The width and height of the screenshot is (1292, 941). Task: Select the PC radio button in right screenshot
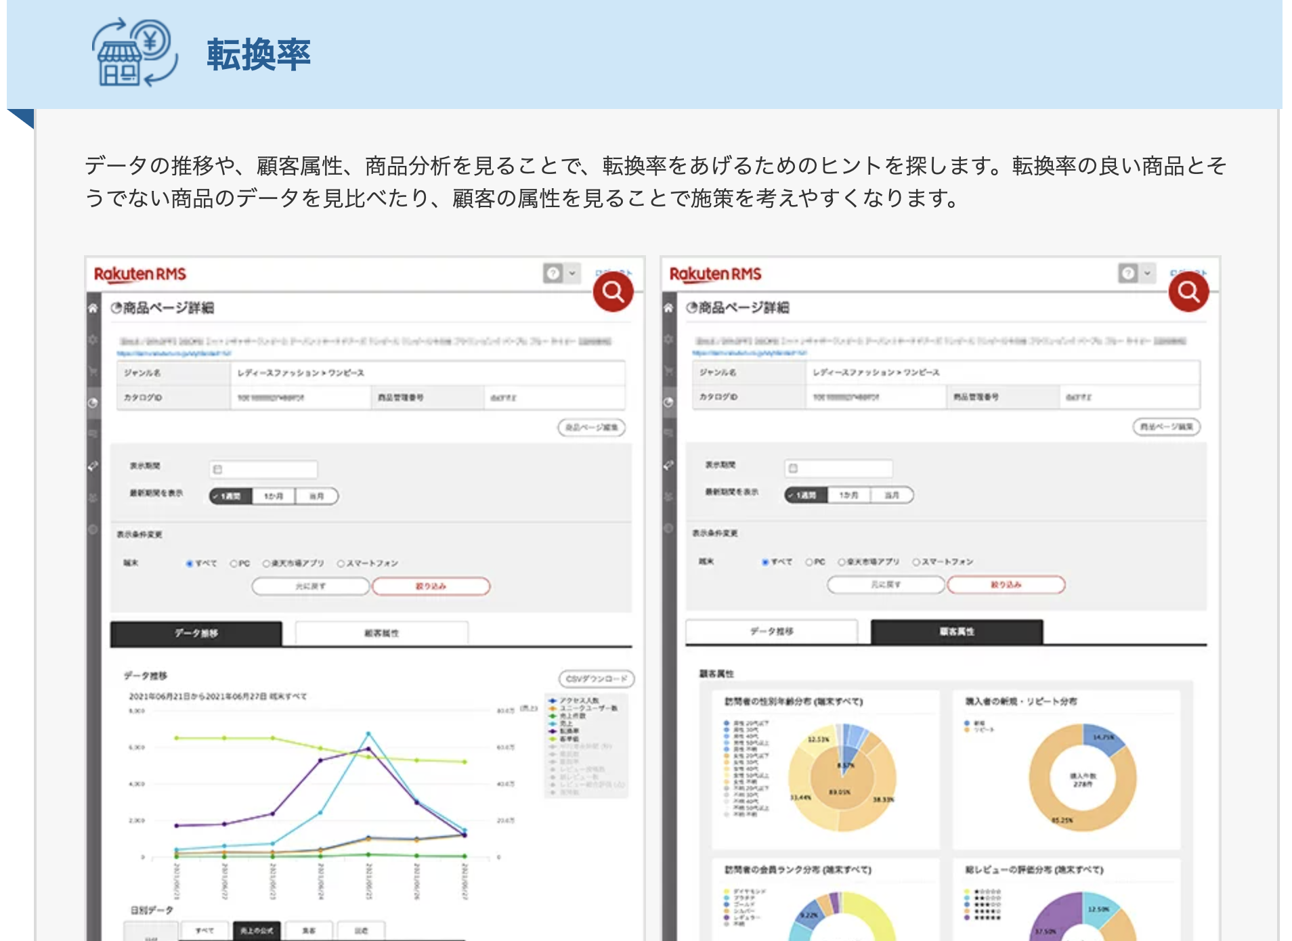tap(809, 562)
